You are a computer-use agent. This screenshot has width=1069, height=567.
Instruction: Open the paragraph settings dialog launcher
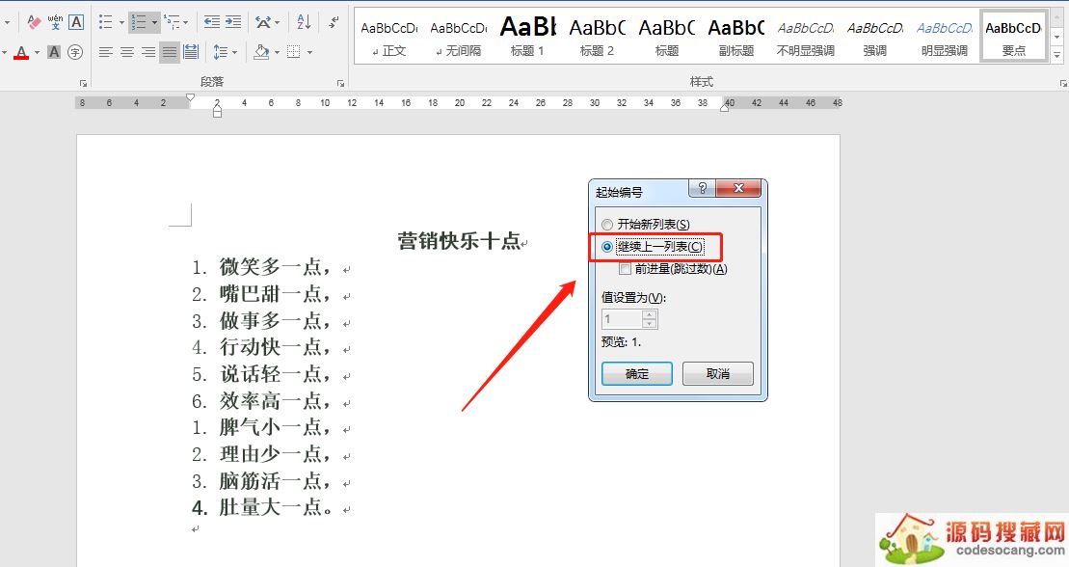coord(339,84)
